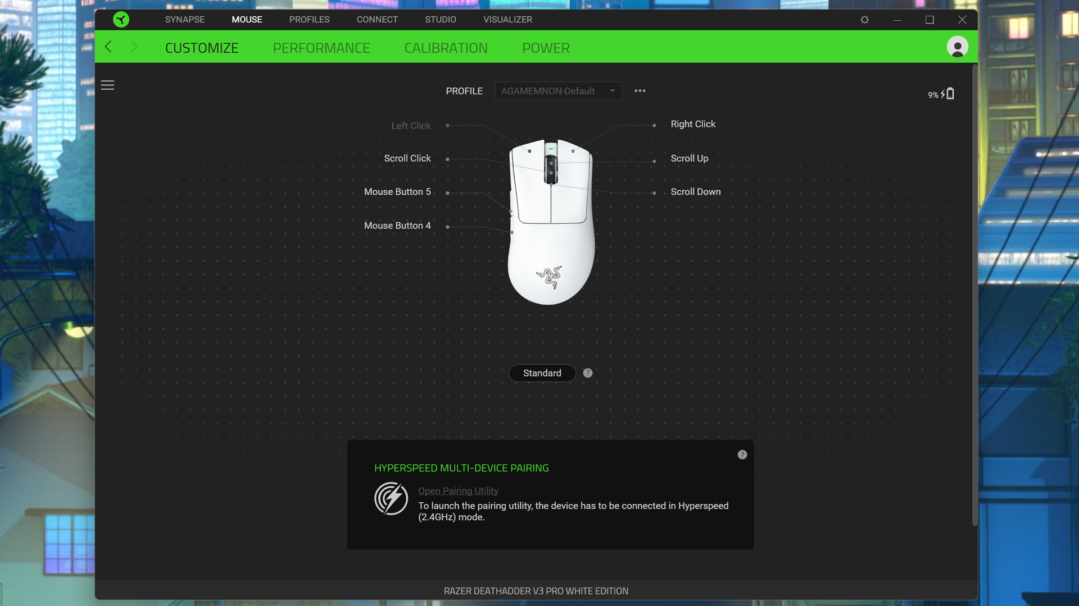Select the Scroll Down assignment
The image size is (1079, 606).
(x=695, y=192)
